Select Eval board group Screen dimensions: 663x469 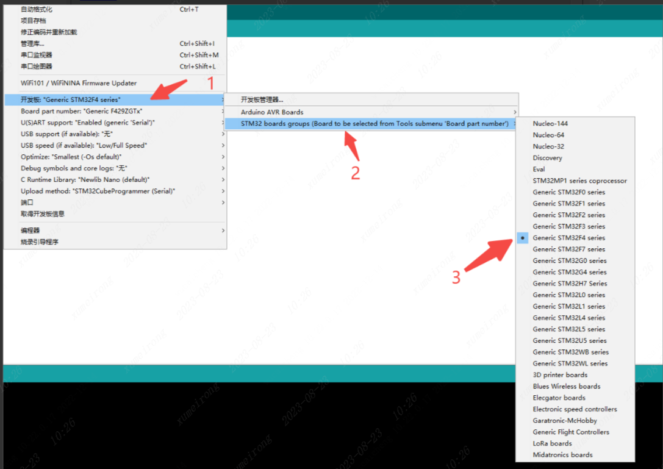[x=575, y=169]
